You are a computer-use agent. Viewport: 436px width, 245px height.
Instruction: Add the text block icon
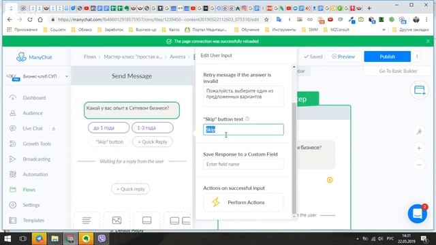click(87, 220)
